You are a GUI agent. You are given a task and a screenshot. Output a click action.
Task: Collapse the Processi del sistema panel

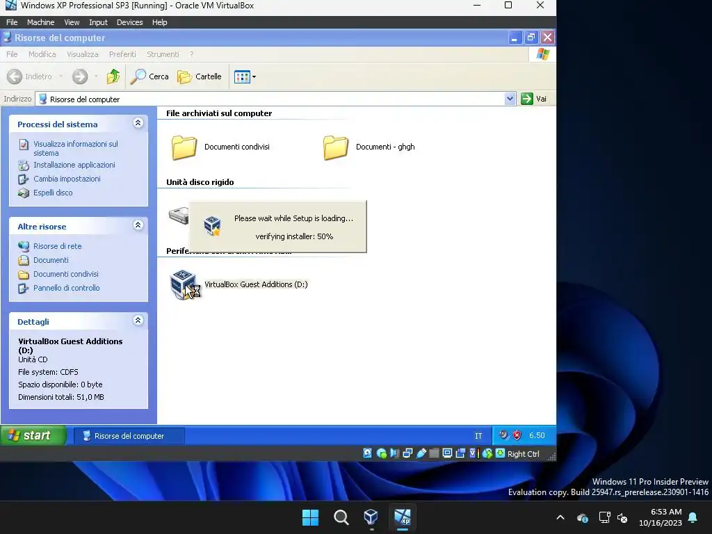(138, 123)
